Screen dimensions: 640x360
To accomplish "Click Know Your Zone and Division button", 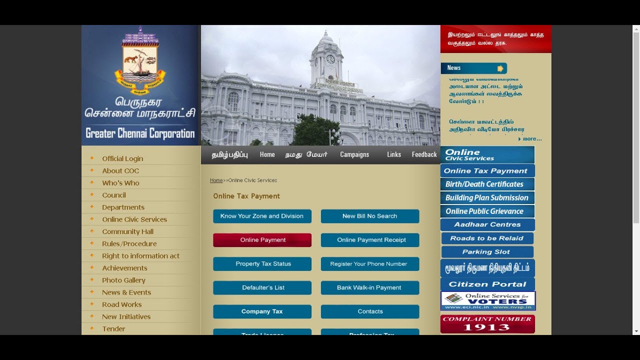I will coord(262,216).
